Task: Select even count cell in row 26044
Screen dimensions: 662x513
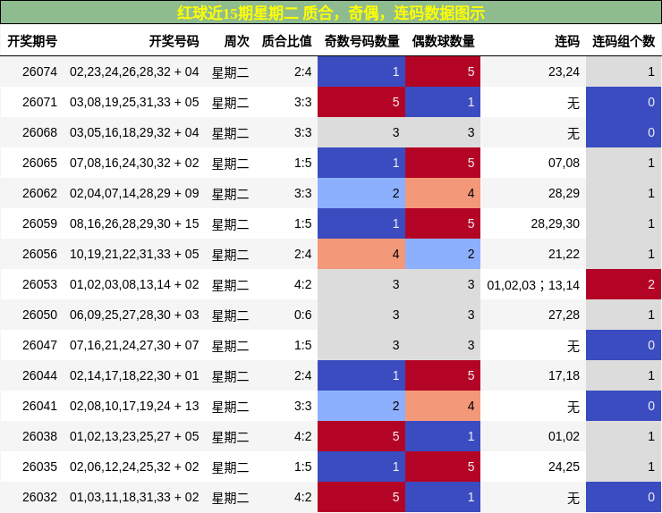Action: click(443, 375)
